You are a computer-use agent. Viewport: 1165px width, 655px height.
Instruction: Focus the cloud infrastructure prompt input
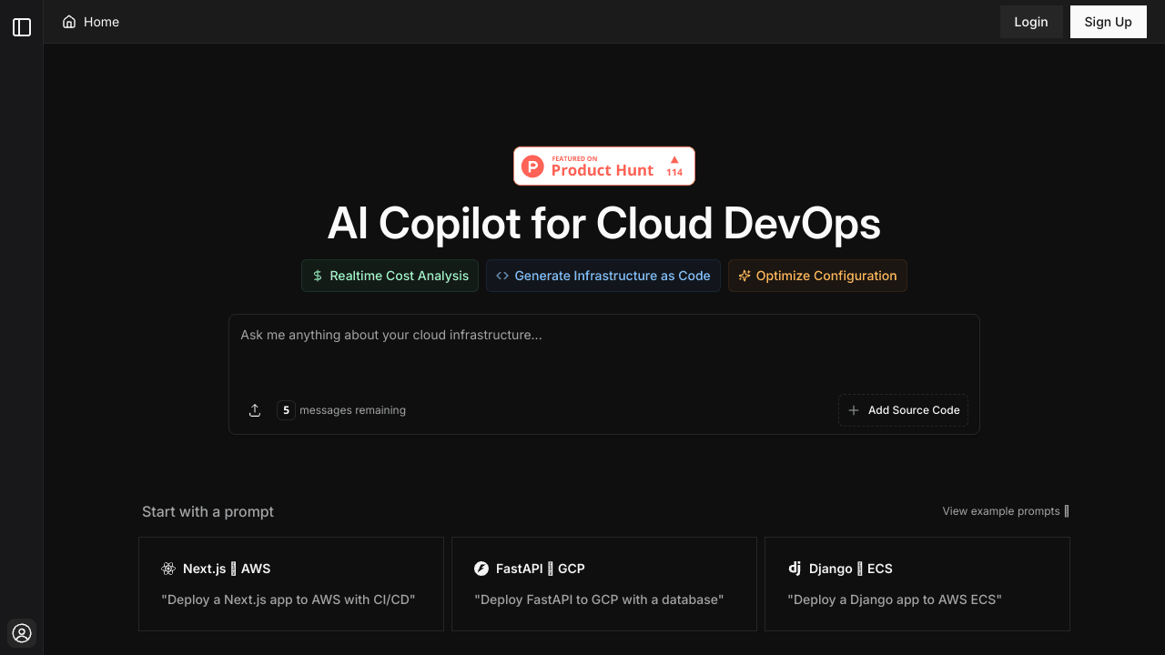pyautogui.click(x=603, y=350)
